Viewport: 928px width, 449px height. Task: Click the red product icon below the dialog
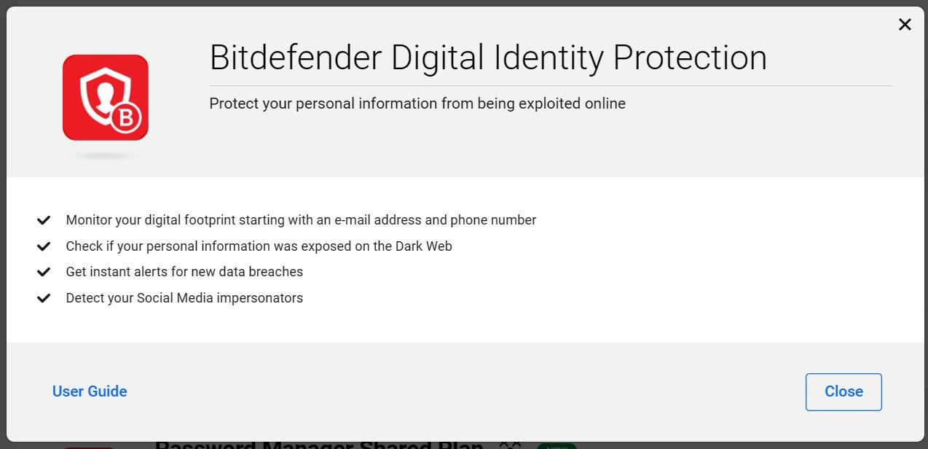(x=90, y=448)
